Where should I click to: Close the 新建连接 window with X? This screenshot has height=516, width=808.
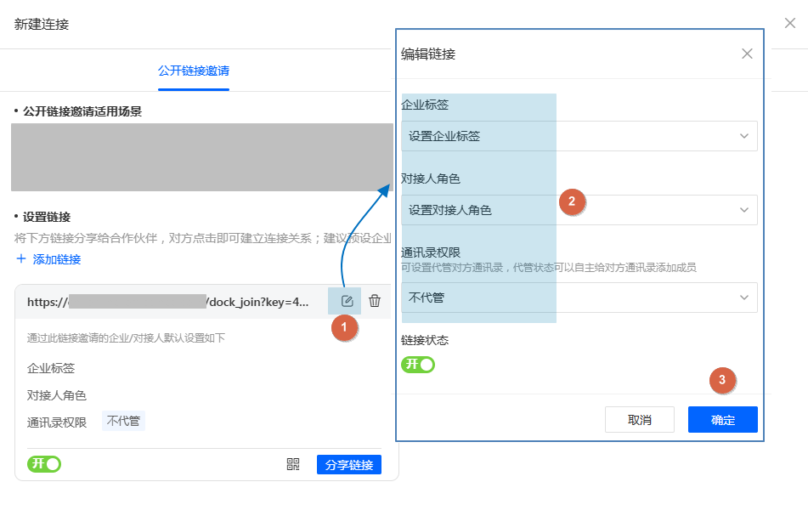pos(789,24)
